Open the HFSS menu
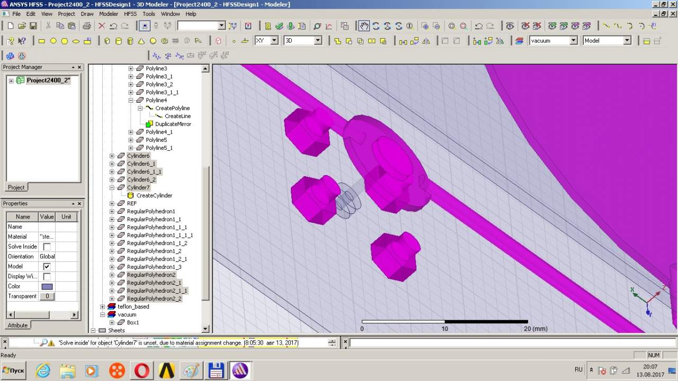 click(x=130, y=14)
